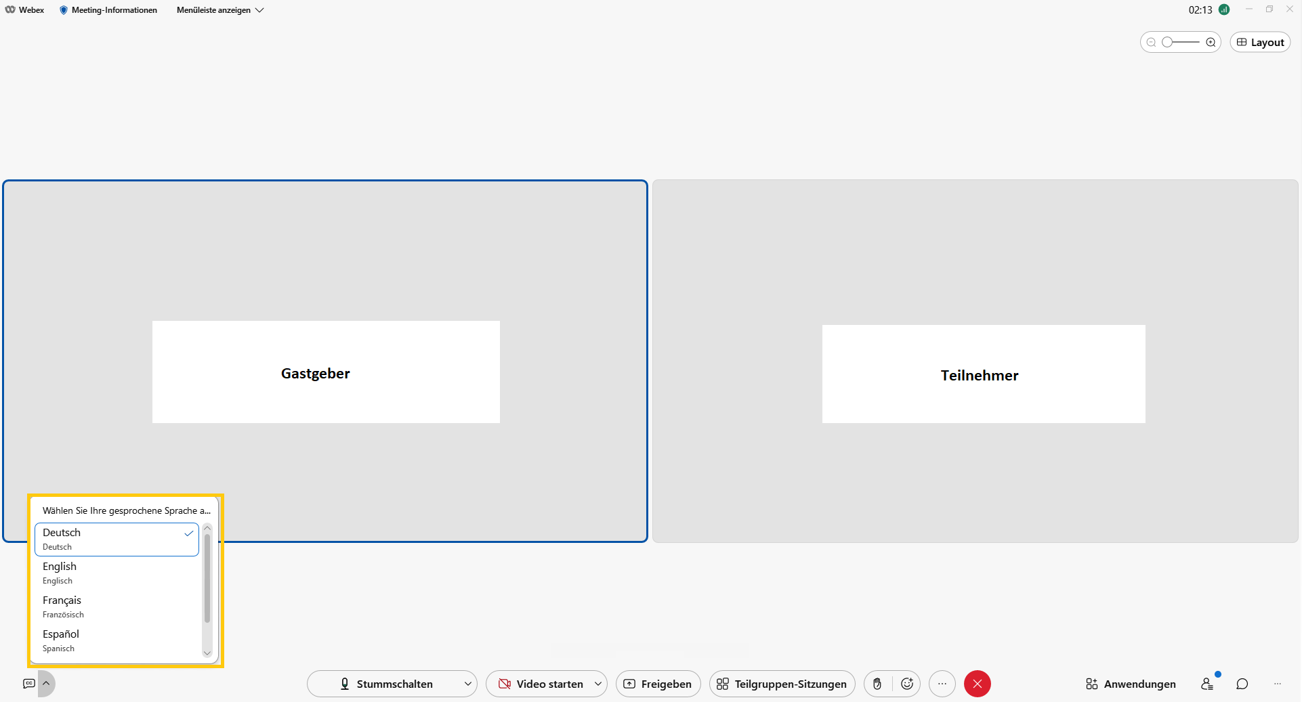1302x702 pixels.
Task: Expand Menüleiste anzeigen dropdown
Action: pyautogui.click(x=220, y=10)
